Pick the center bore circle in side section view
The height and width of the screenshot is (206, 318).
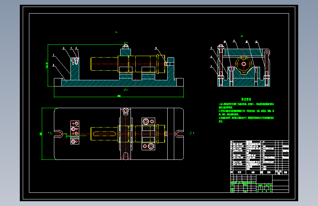point(244,64)
